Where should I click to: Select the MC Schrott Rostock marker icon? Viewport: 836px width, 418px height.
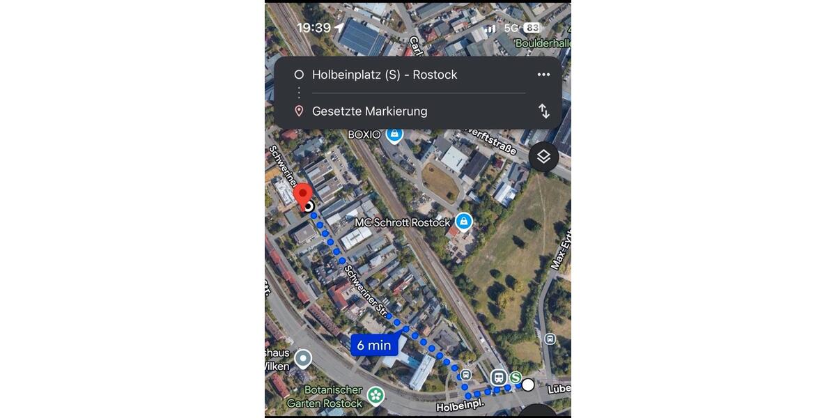click(463, 222)
